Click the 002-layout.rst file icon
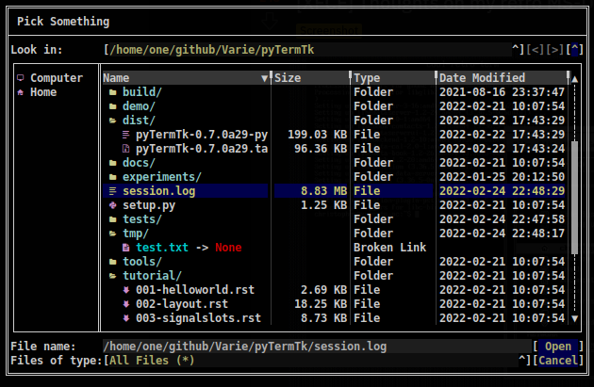This screenshot has height=387, width=594. (x=125, y=304)
